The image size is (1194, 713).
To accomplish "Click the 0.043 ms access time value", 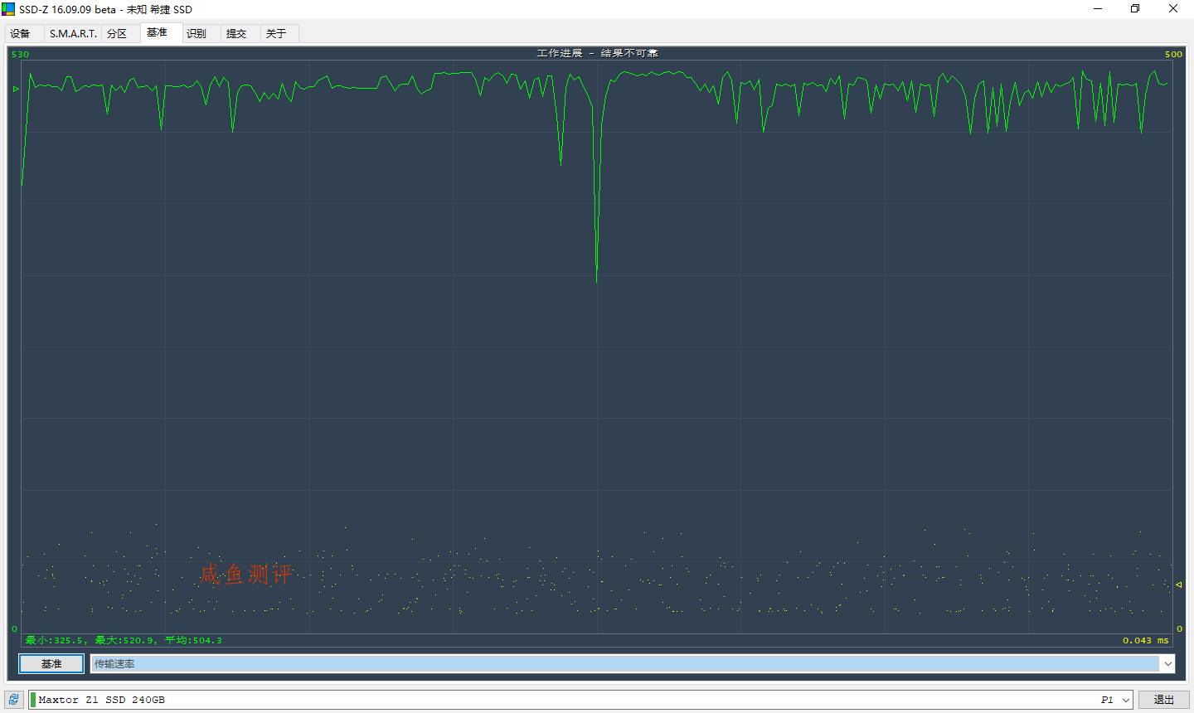I will click(x=1146, y=641).
